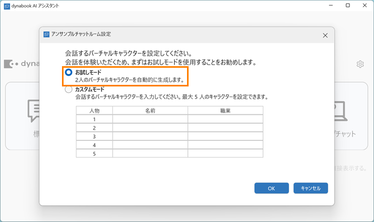The width and height of the screenshot is (374, 222).
Task: Click name field for character 4
Action: 150,145
